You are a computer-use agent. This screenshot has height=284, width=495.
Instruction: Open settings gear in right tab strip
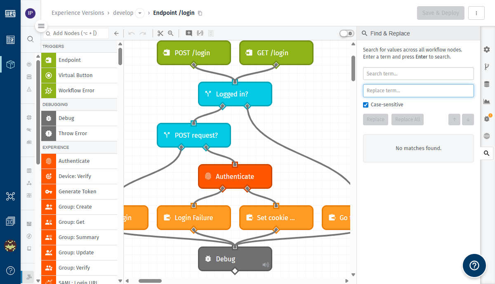click(x=487, y=49)
